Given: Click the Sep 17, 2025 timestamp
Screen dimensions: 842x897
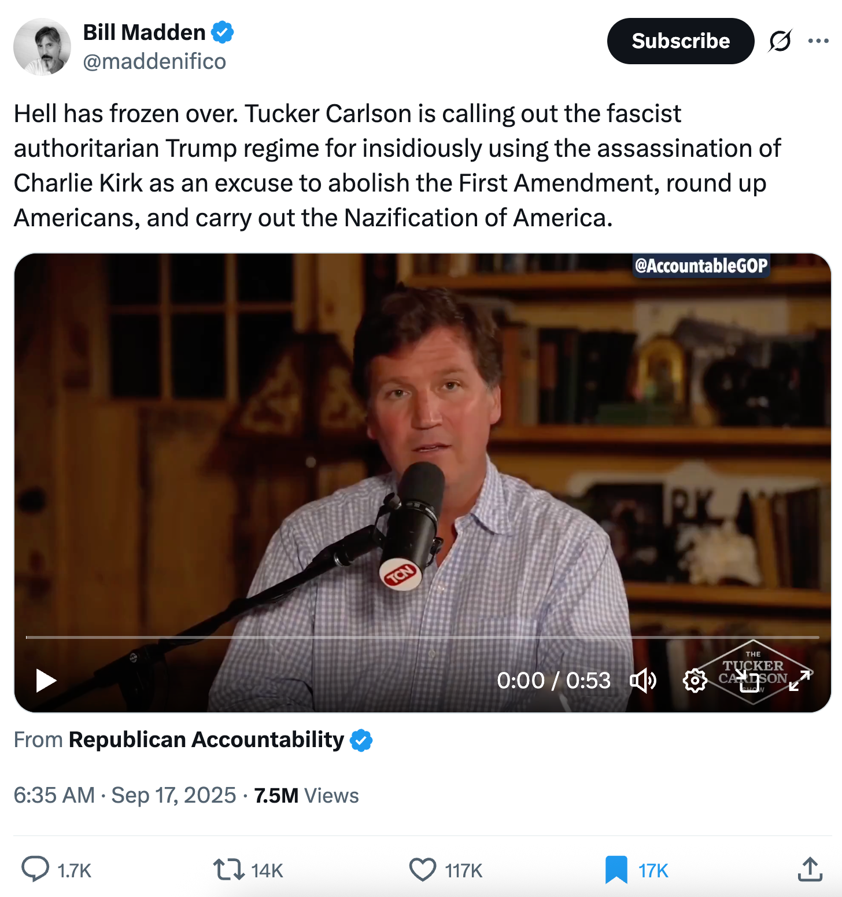Looking at the screenshot, I should pyautogui.click(x=173, y=796).
